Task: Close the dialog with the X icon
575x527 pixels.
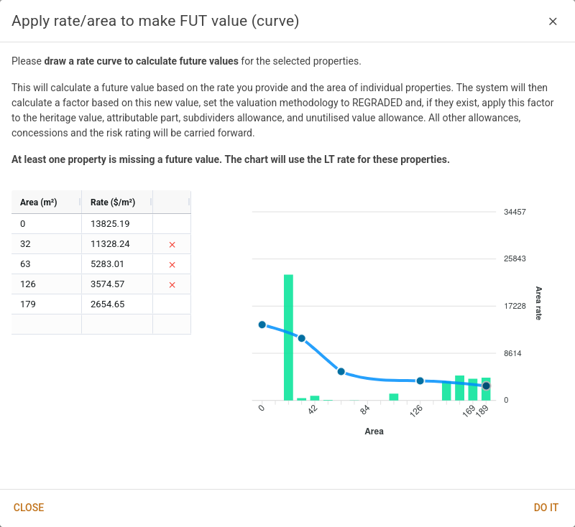Action: pyautogui.click(x=553, y=22)
